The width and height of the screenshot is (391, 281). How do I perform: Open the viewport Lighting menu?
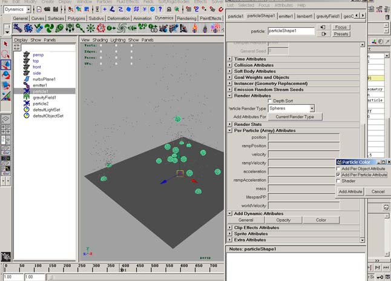(117, 40)
